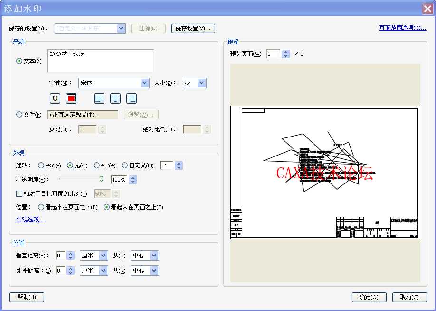Step the custom rotation angle spinner
Screen dimensions: 436x311
pos(179,165)
